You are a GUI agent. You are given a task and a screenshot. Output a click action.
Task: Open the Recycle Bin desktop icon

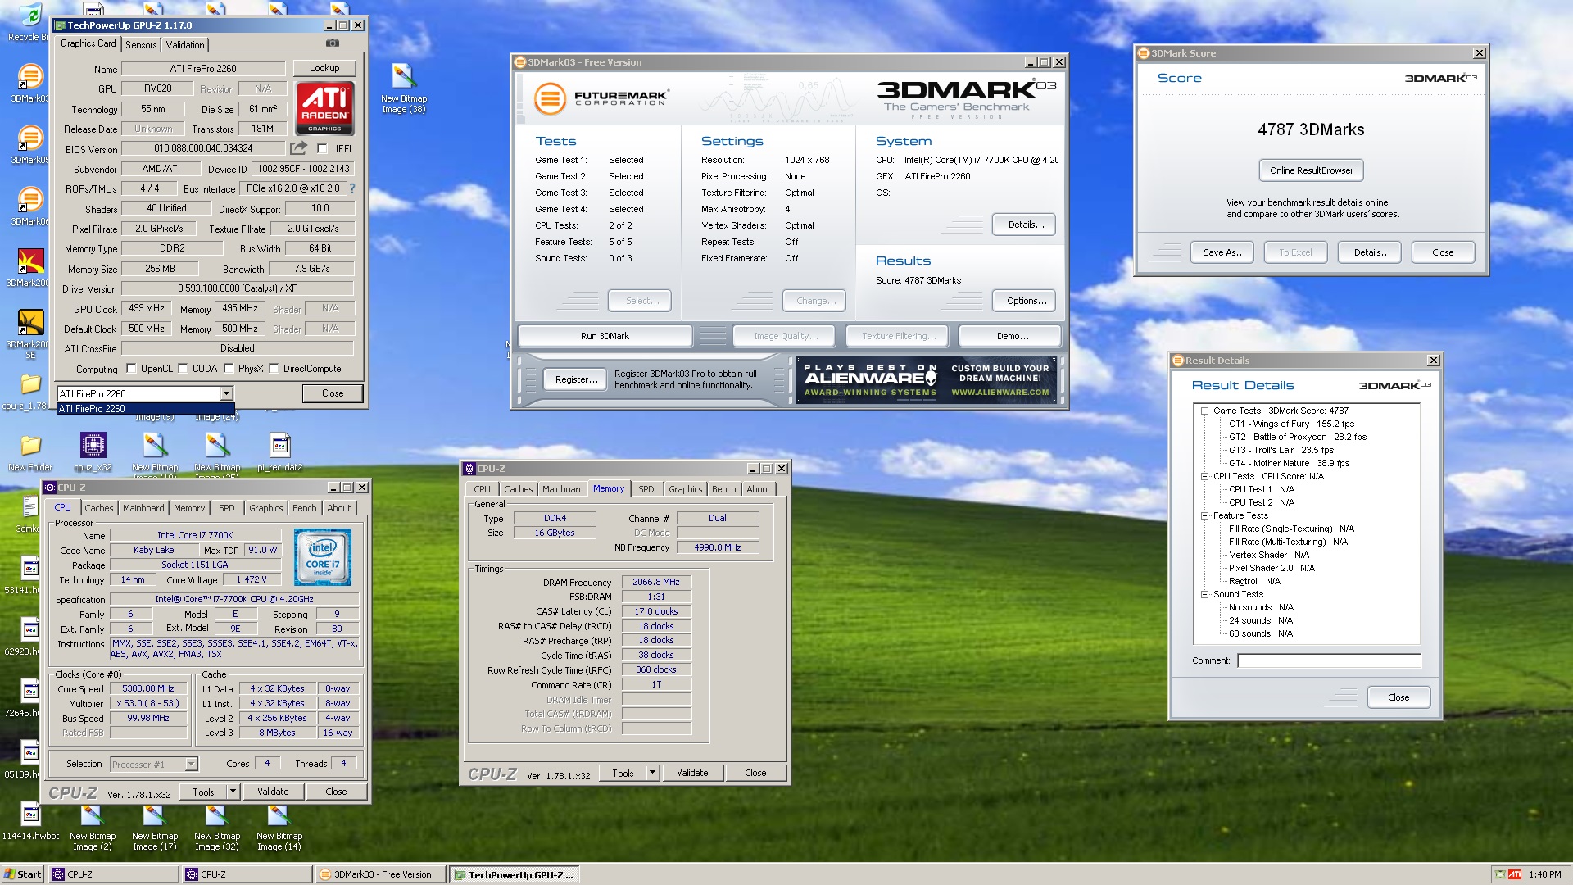click(29, 23)
